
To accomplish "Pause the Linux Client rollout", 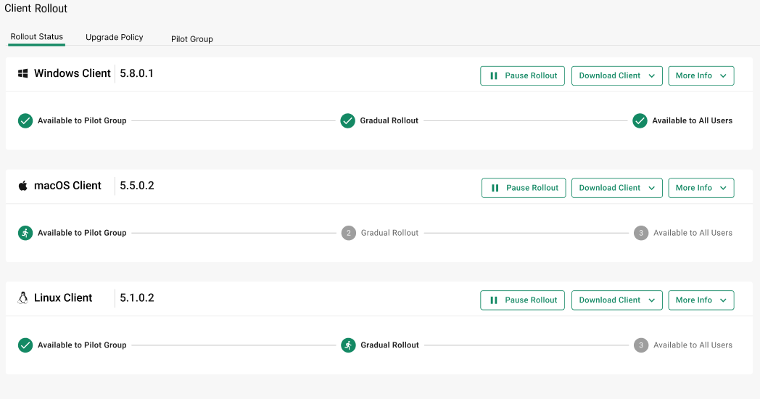I will pos(522,300).
